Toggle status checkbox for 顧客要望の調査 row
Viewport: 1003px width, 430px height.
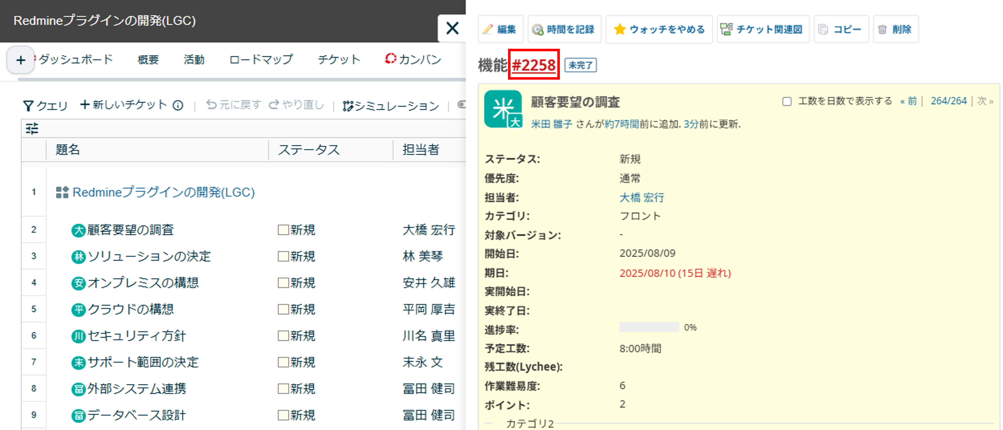pos(283,230)
